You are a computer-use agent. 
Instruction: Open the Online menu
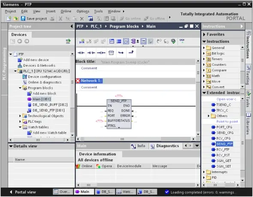[x=66, y=11]
